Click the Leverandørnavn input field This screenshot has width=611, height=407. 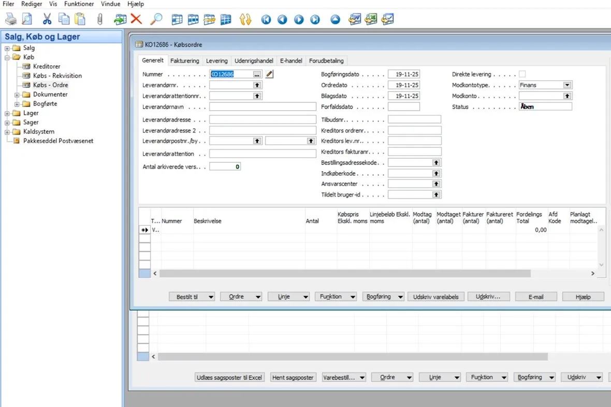[263, 107]
